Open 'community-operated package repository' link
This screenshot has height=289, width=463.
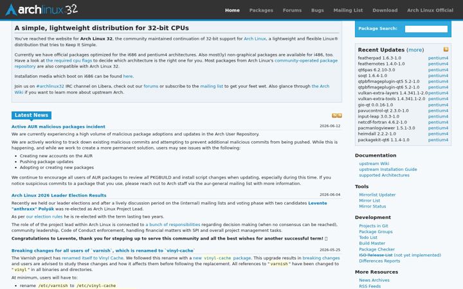pyautogui.click(x=306, y=60)
